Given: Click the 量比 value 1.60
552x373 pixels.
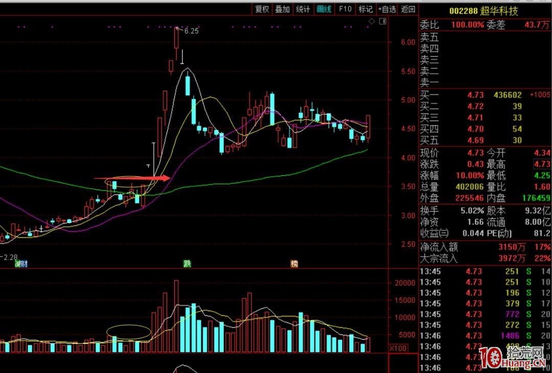Looking at the screenshot, I should pyautogui.click(x=542, y=186).
